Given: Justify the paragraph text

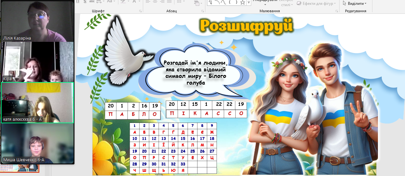Looking at the screenshot, I should tap(170, 1).
